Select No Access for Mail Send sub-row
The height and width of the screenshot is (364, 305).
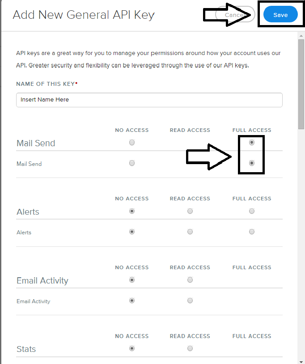click(132, 163)
